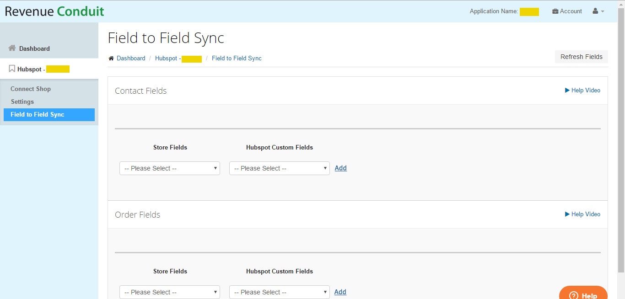Select Connect Shop in the sidebar
The height and width of the screenshot is (299, 625).
click(31, 88)
